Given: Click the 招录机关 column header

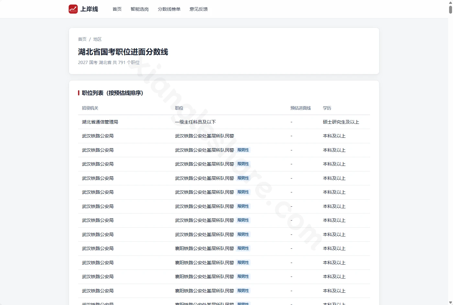Looking at the screenshot, I should coord(90,108).
